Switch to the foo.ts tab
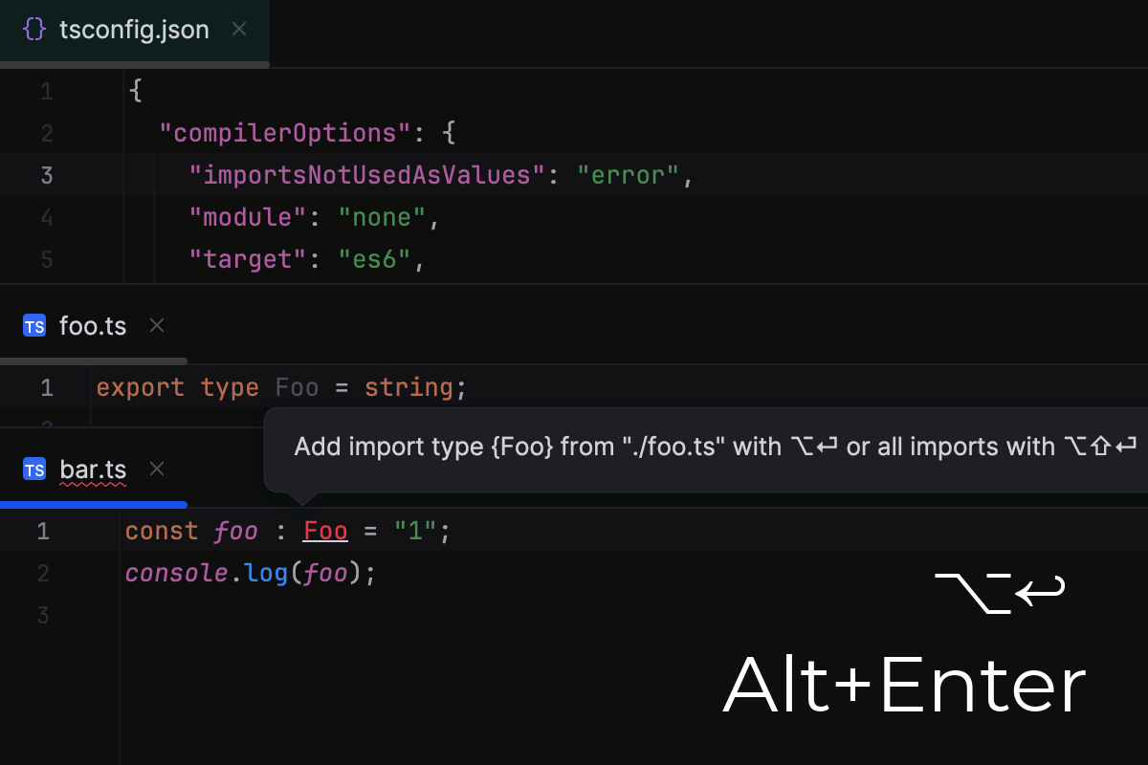Viewport: 1148px width, 765px height. pos(93,325)
